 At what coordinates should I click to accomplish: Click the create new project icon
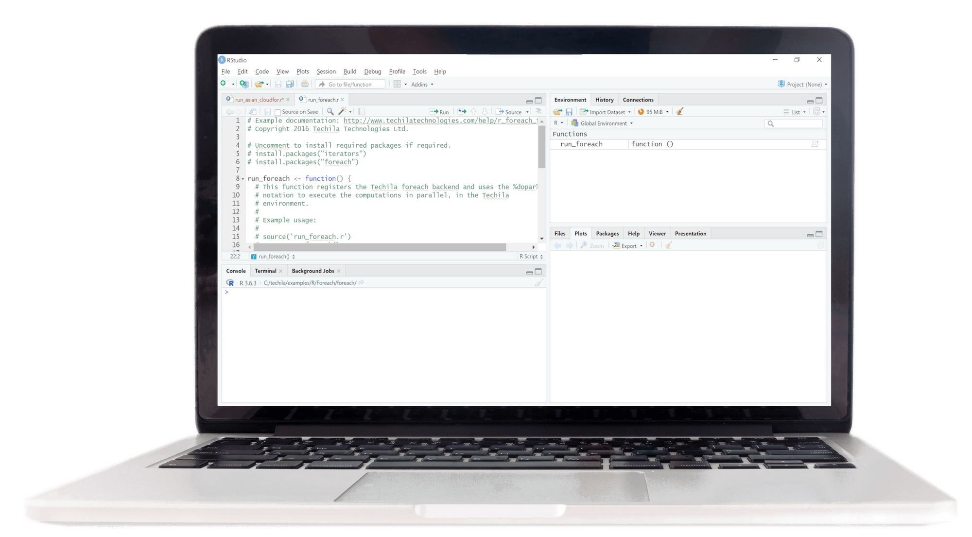pos(244,84)
